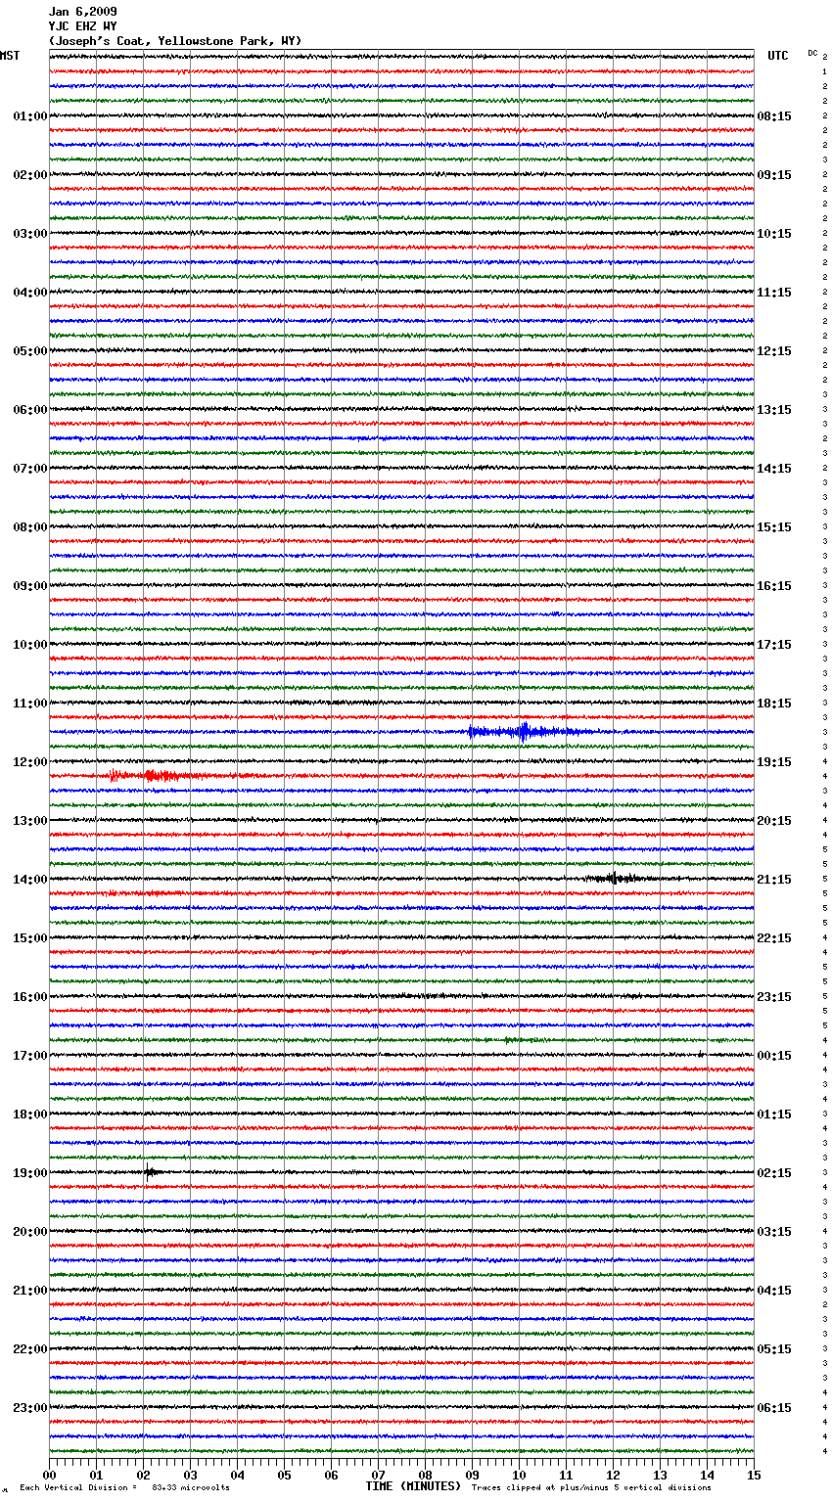Select the '09:00' MST time label
832x1501 pixels.
point(29,586)
